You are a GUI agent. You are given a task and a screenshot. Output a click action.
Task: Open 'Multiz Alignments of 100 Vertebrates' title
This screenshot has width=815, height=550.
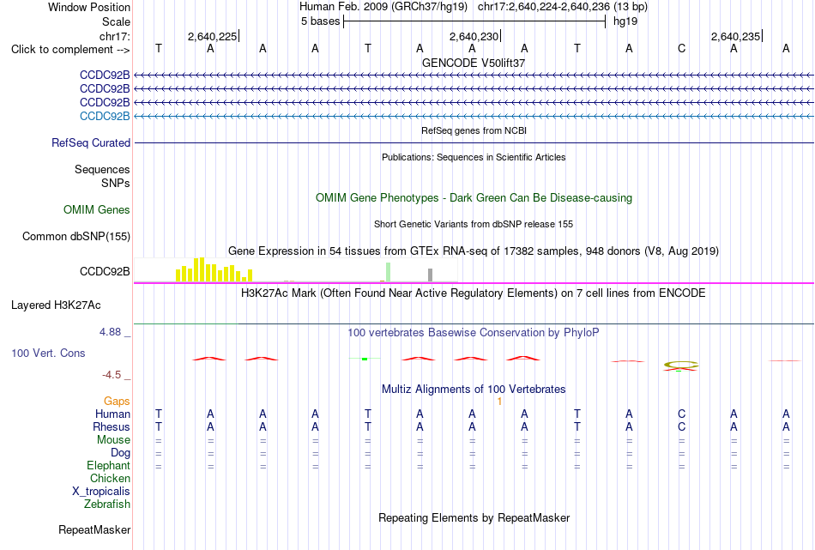474,390
